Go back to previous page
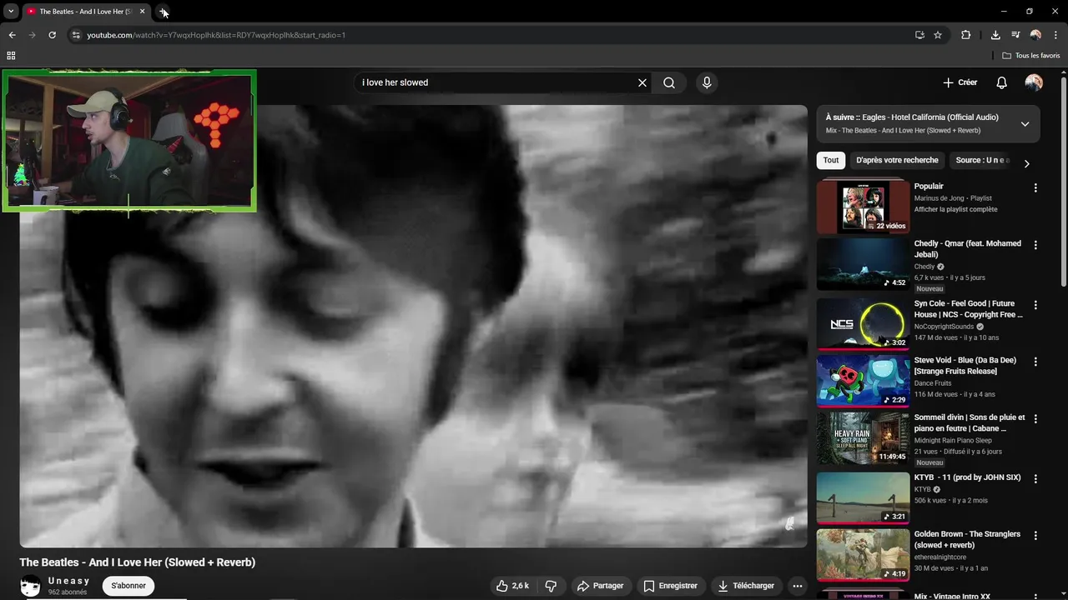The width and height of the screenshot is (1068, 600). tap(12, 35)
